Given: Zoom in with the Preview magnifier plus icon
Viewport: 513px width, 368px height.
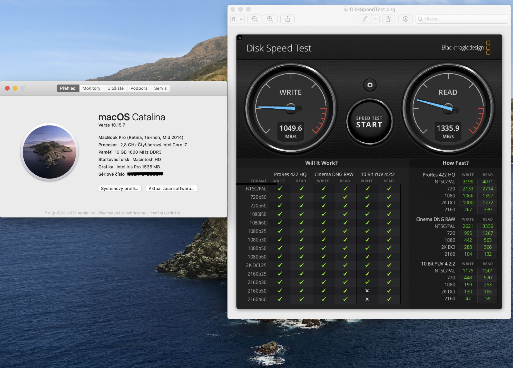Looking at the screenshot, I should (270, 19).
